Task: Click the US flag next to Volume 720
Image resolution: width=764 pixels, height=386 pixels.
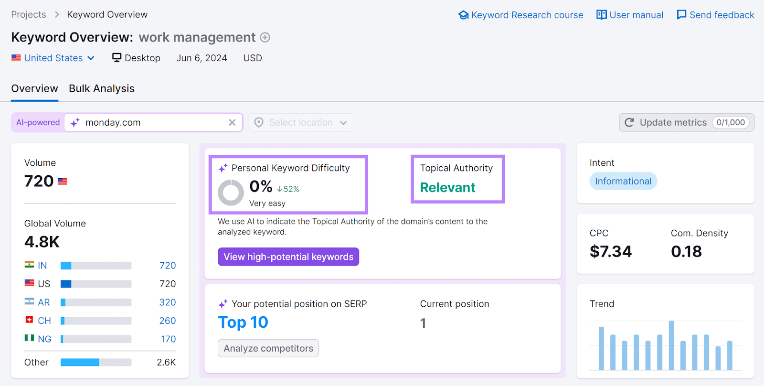Action: (63, 182)
